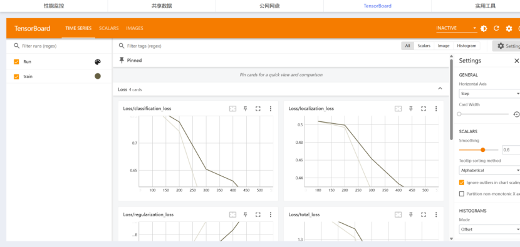This screenshot has height=247, width=520.
Task: Open the INACTIVE plugin dropdown
Action: [x=457, y=28]
